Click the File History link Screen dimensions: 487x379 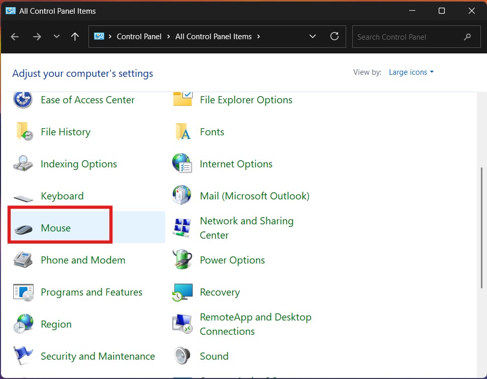[x=66, y=132]
